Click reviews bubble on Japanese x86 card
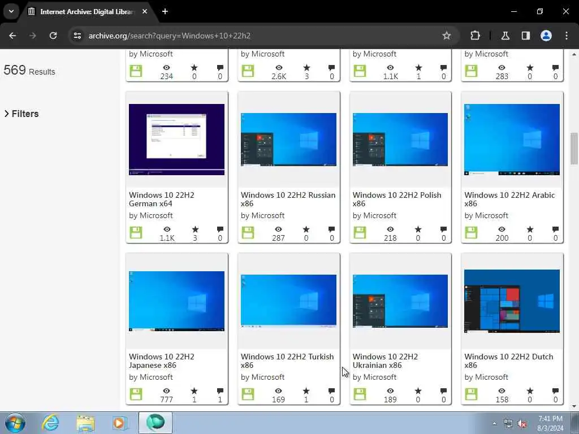The image size is (579, 434). pos(220,391)
